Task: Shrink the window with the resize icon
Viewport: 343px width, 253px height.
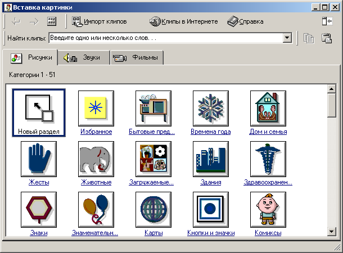Action: click(327, 21)
